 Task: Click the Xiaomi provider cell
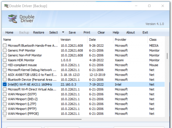tap(119, 60)
